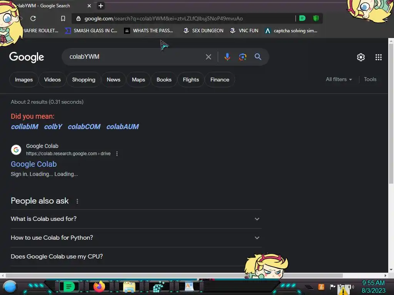This screenshot has height=295, width=394.
Task: Submit the search with the magnifier icon
Action: [x=258, y=57]
